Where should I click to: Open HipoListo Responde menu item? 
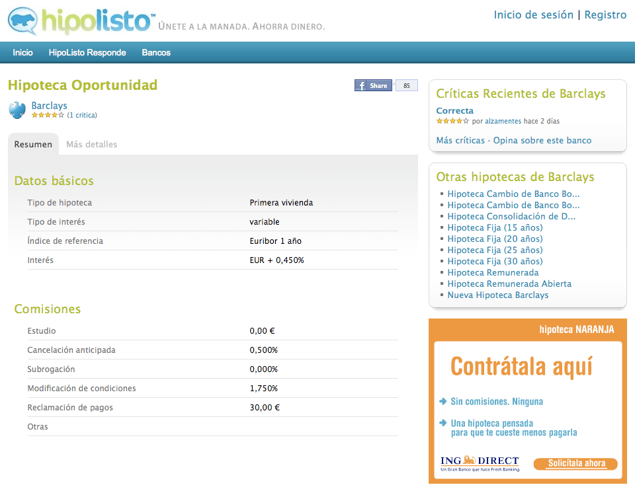click(x=87, y=53)
